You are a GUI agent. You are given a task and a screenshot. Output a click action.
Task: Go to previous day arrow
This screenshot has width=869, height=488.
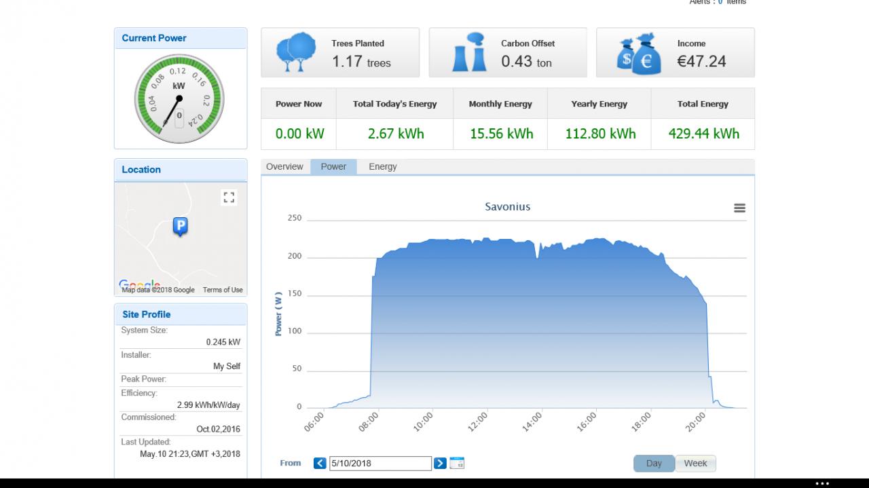pyautogui.click(x=320, y=463)
